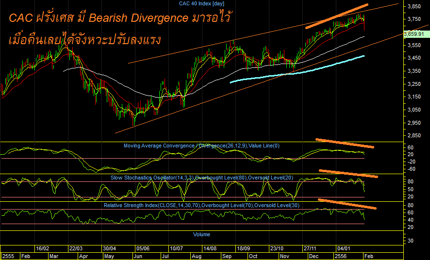Click the Sep month label

tap(227, 257)
